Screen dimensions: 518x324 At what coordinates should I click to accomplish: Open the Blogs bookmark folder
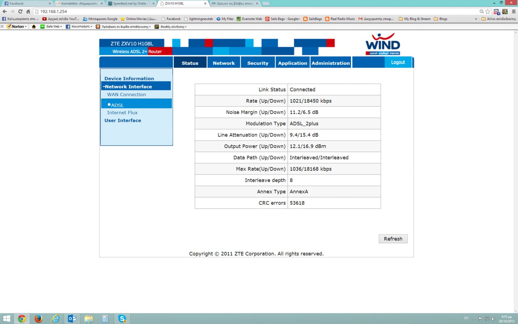click(x=441, y=19)
